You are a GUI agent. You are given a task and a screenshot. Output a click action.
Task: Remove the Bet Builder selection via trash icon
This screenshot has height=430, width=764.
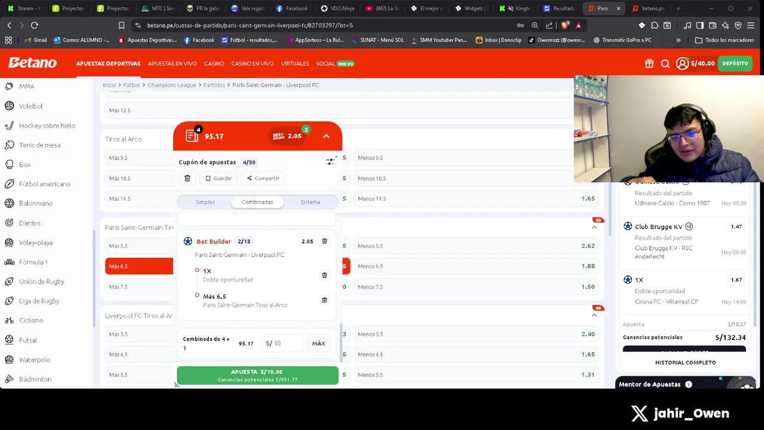(324, 241)
